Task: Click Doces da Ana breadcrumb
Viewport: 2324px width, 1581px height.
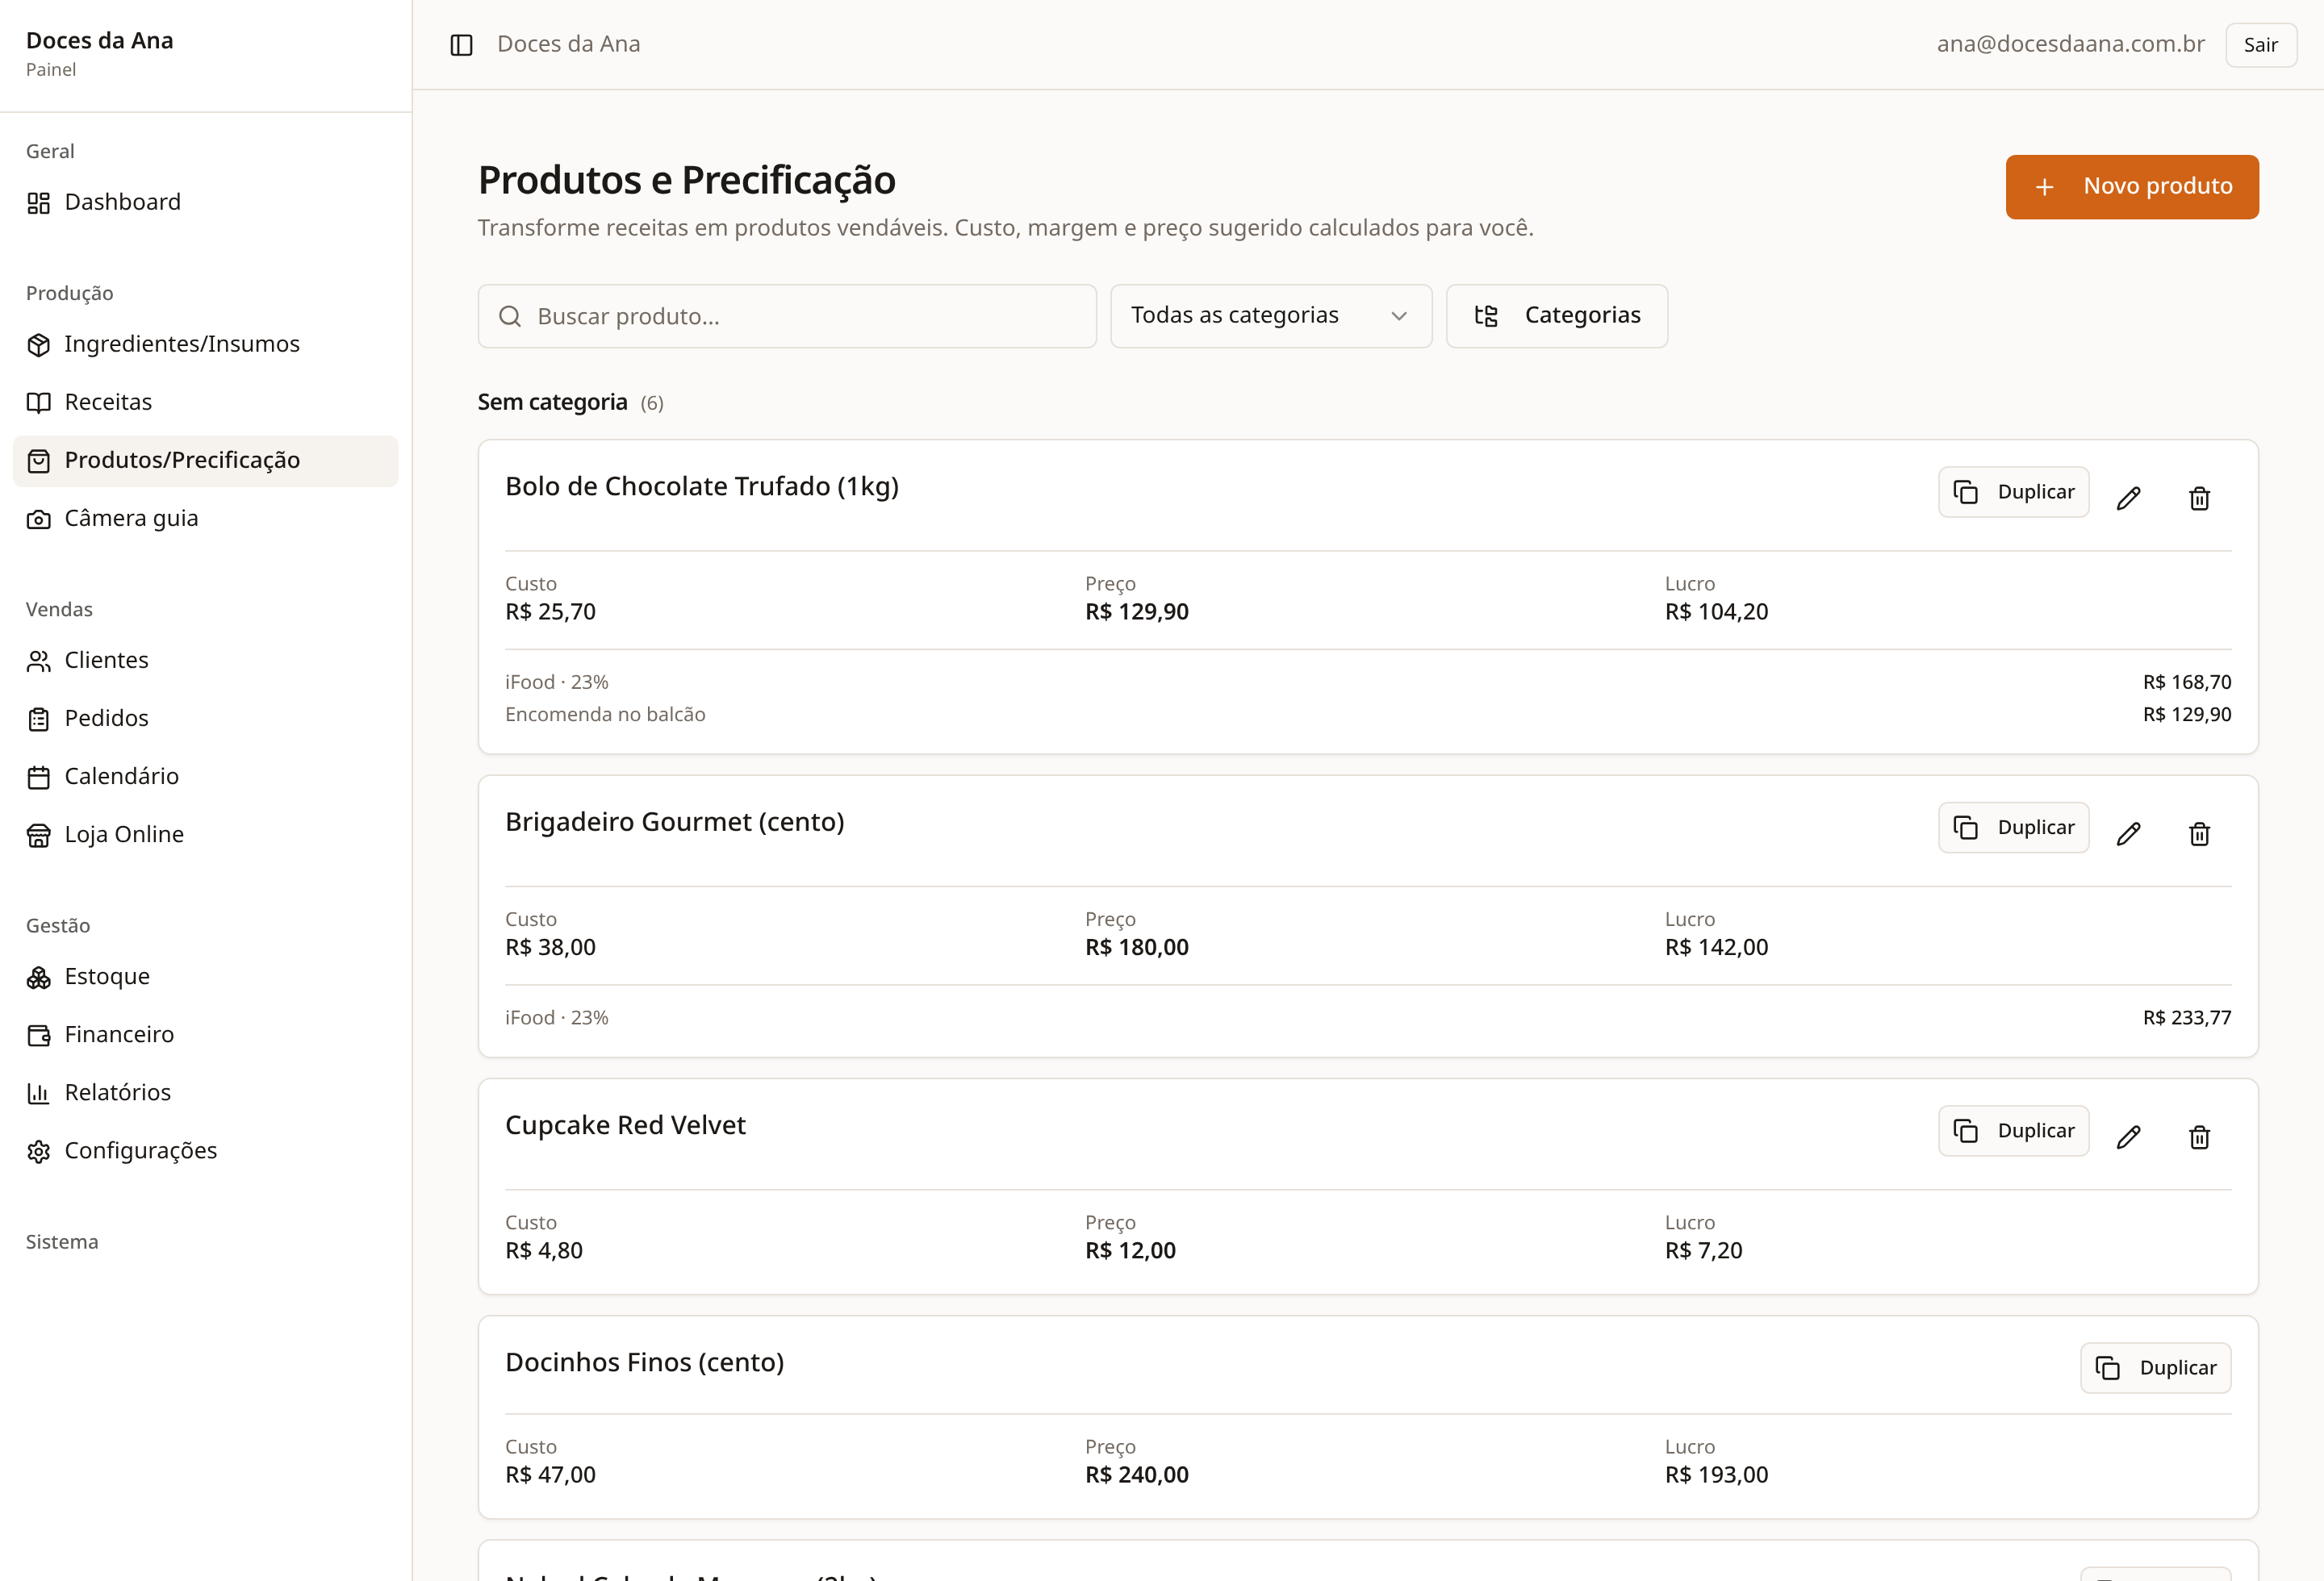Action: point(568,44)
